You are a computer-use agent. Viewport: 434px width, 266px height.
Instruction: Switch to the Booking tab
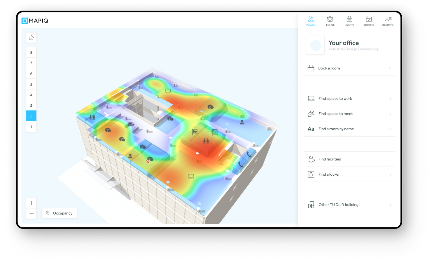coord(369,19)
